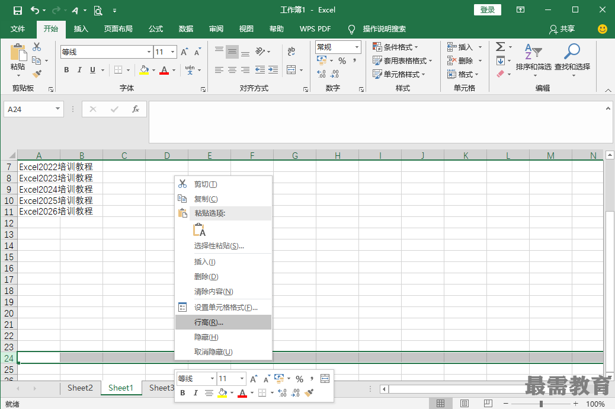
Task: Toggle Italic in the ribbon font group
Action: pos(79,70)
